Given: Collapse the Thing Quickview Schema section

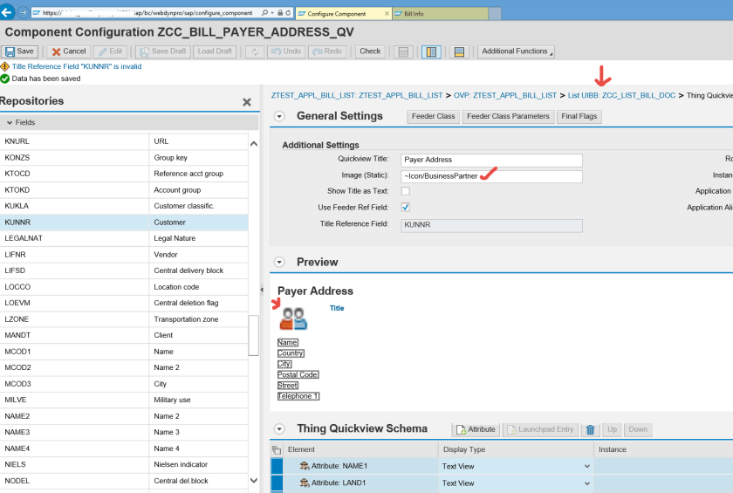Looking at the screenshot, I should click(279, 429).
